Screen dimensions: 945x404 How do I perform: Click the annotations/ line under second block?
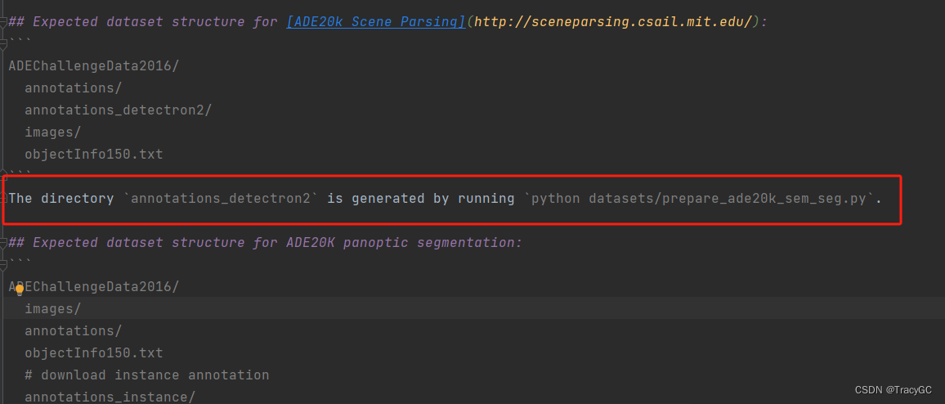click(x=73, y=330)
